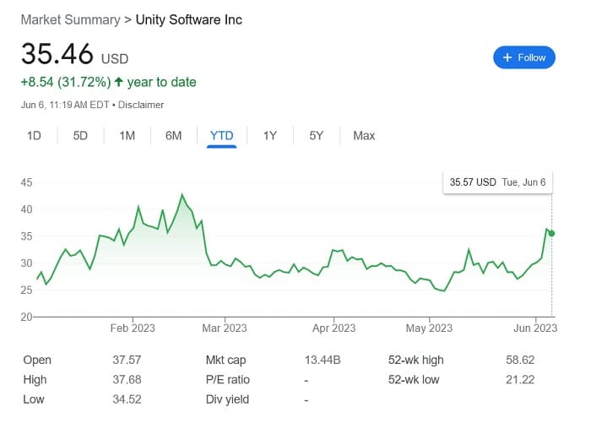Click the P/E ratio label
591x423 pixels.
(x=228, y=379)
